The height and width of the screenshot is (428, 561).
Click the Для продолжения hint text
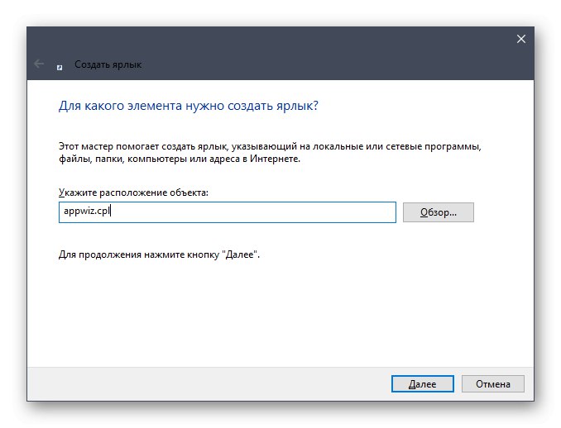point(159,255)
